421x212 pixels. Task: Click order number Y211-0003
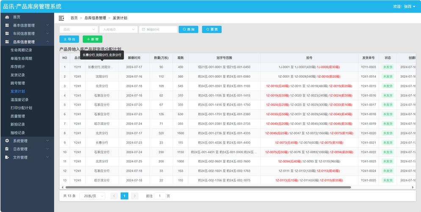click(x=368, y=67)
